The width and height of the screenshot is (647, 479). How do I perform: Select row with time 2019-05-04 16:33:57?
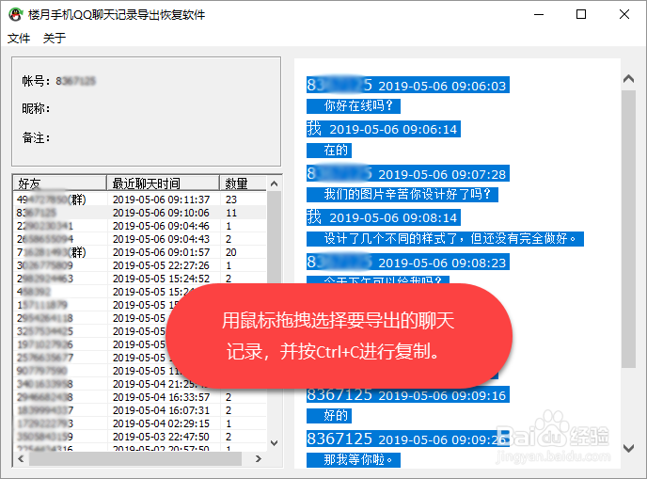tap(140, 397)
